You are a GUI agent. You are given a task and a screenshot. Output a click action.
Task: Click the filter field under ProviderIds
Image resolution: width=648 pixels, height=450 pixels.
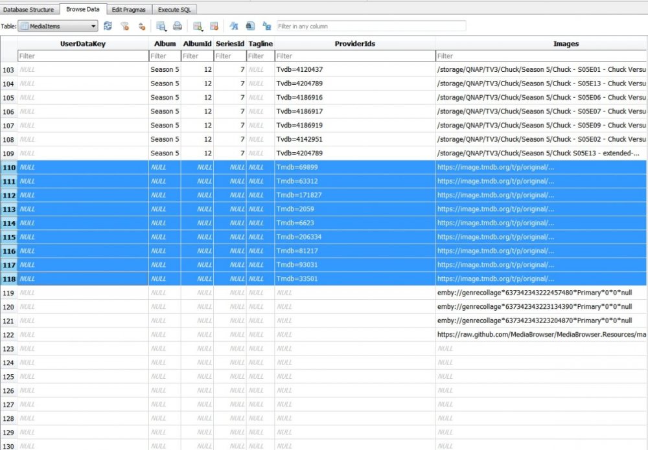point(354,56)
